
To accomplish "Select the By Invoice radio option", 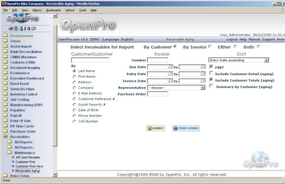I will click(210, 47).
